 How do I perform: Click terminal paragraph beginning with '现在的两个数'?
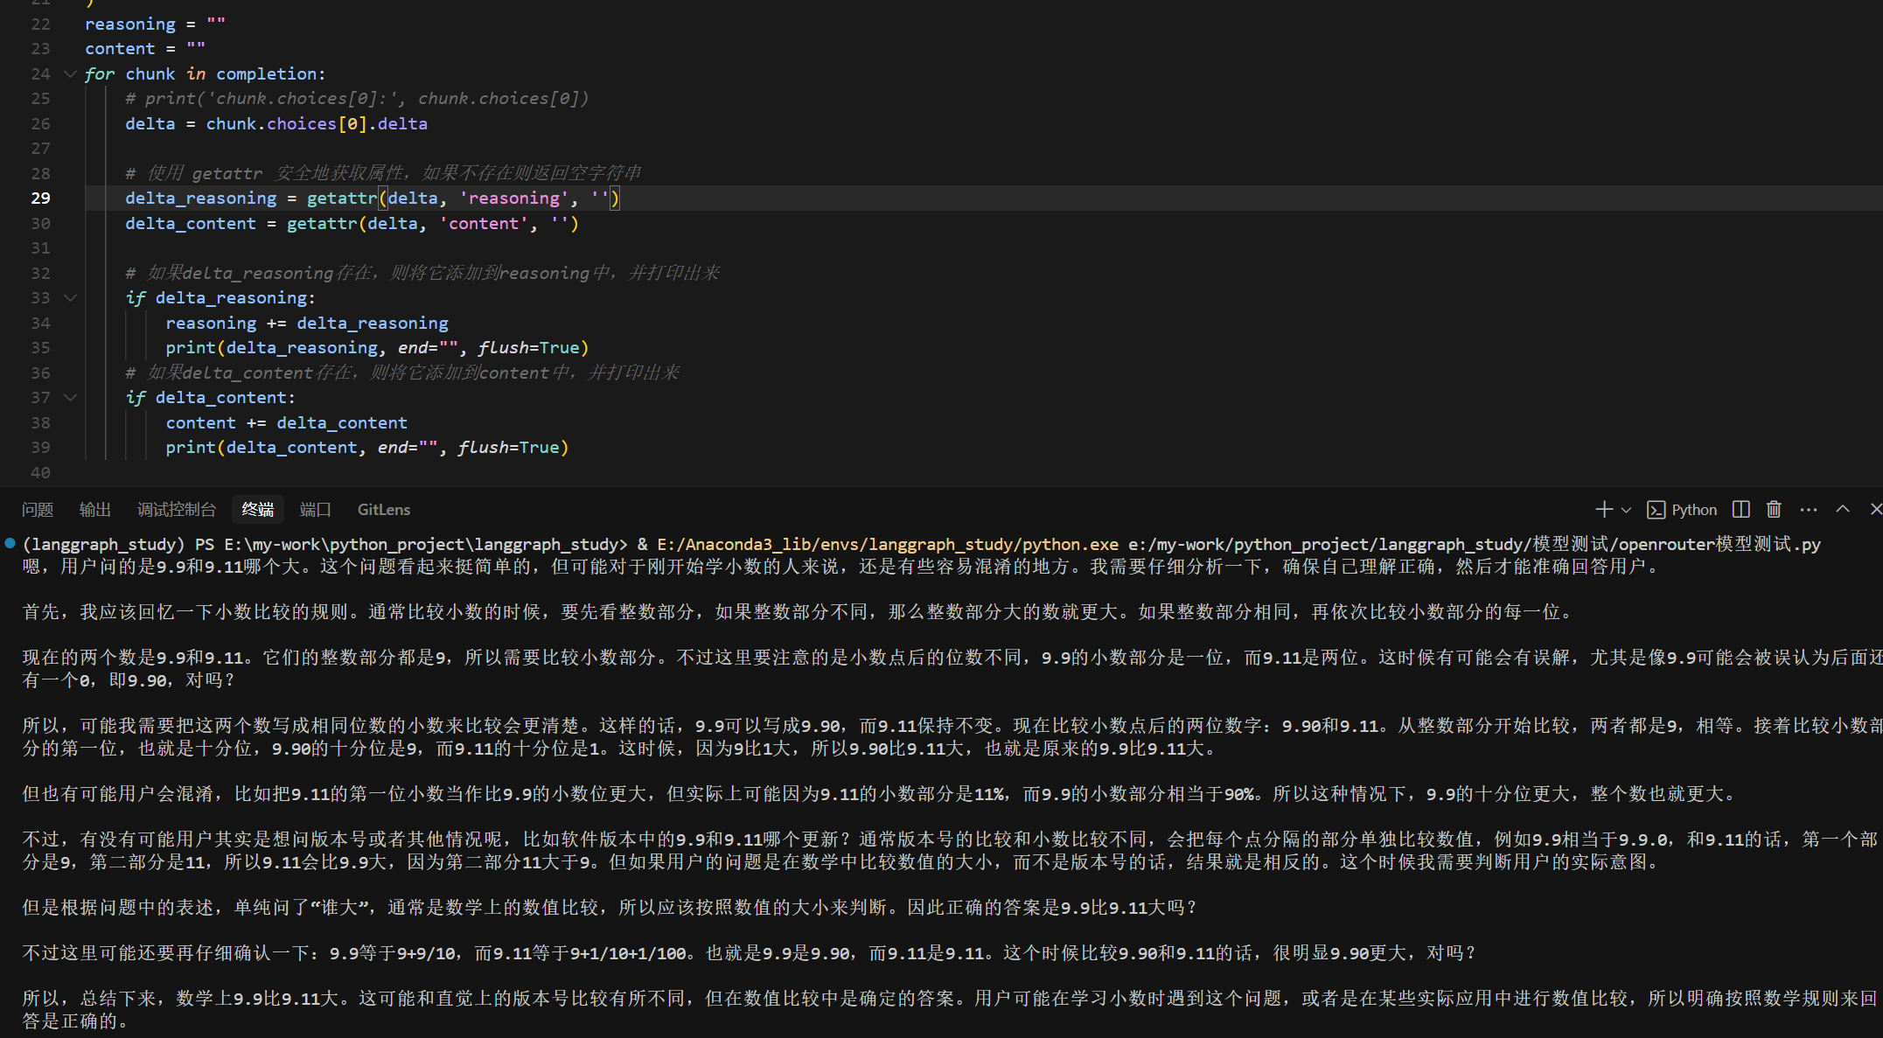click(x=952, y=669)
